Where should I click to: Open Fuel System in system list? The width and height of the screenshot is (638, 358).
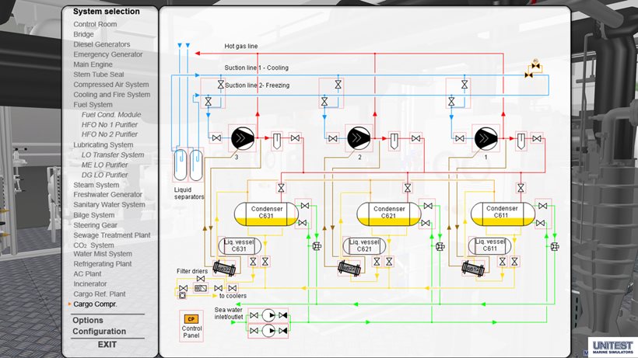click(93, 105)
